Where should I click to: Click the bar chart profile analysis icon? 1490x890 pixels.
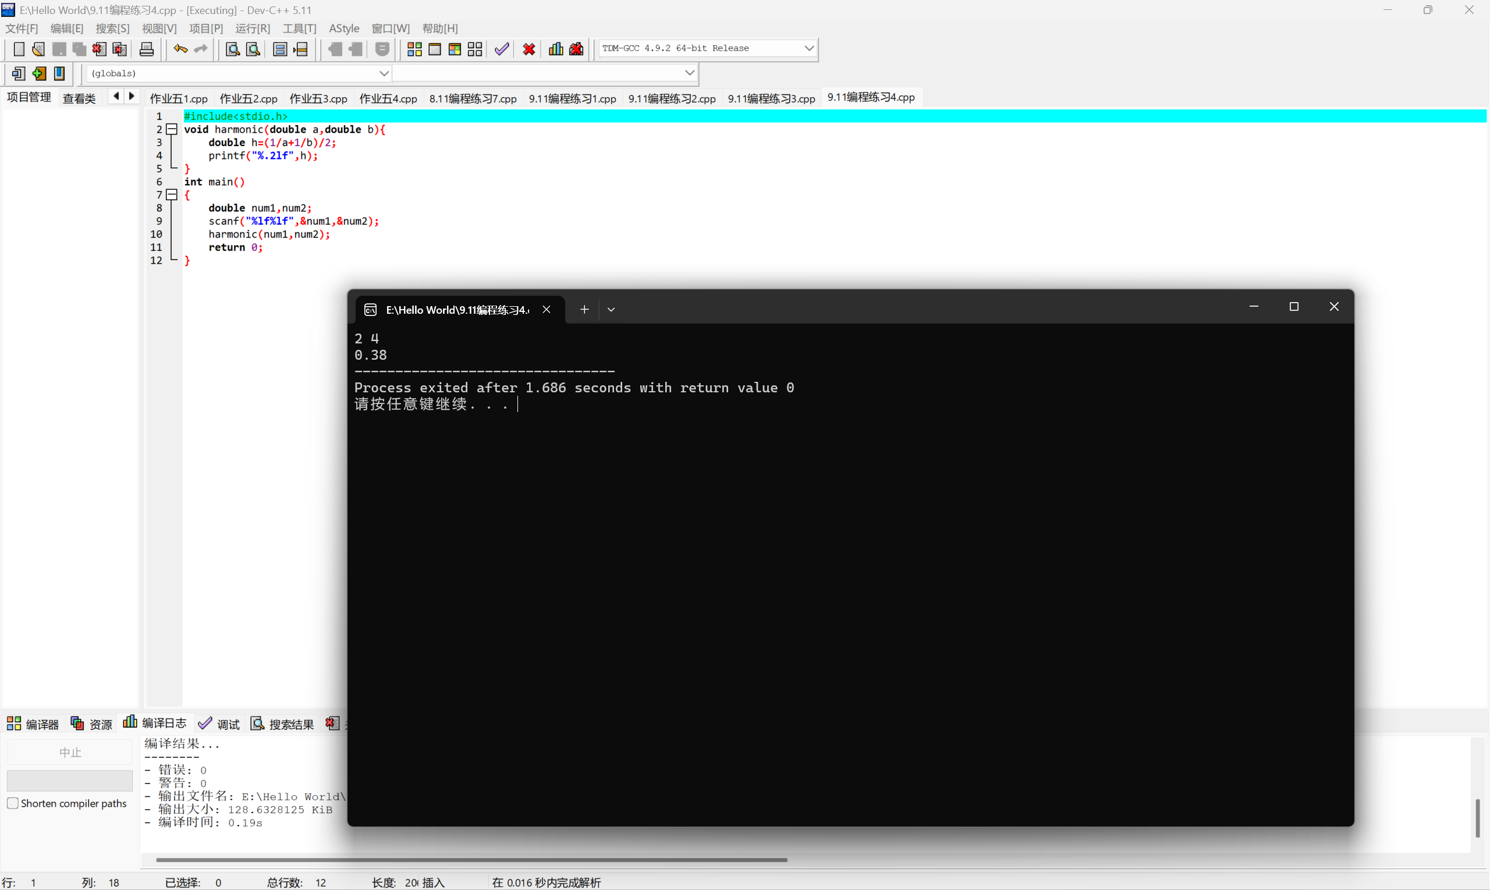(x=555, y=49)
